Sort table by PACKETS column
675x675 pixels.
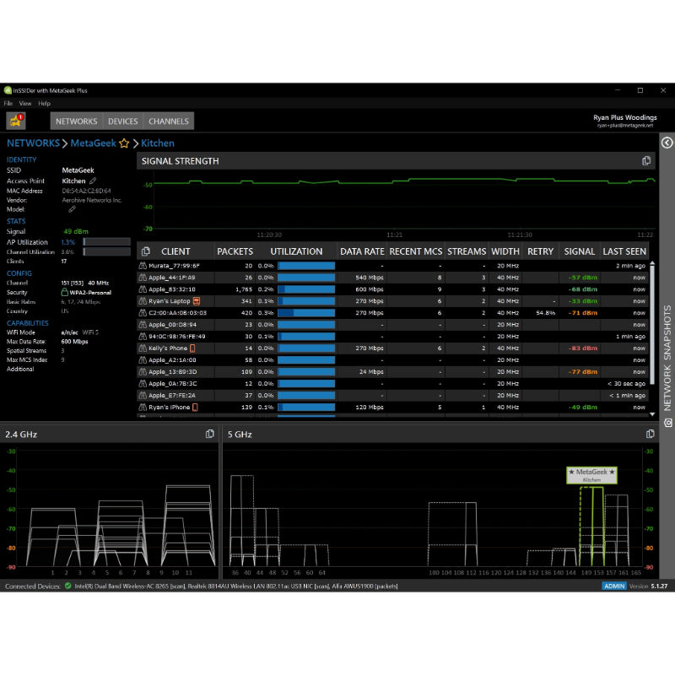click(x=235, y=251)
